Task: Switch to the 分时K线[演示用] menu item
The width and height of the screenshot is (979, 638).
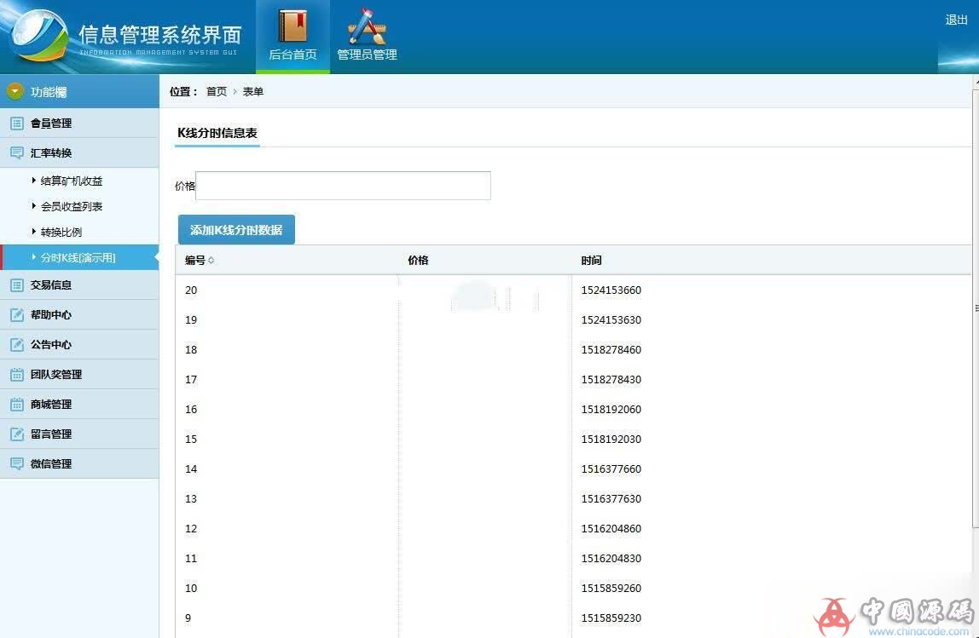Action: point(74,257)
